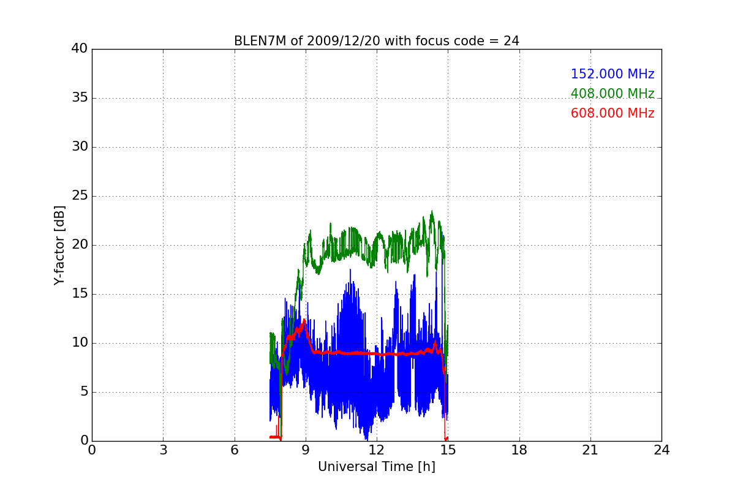735x490 pixels.
Task: Click x-axis tick label 12
Action: [377, 450]
